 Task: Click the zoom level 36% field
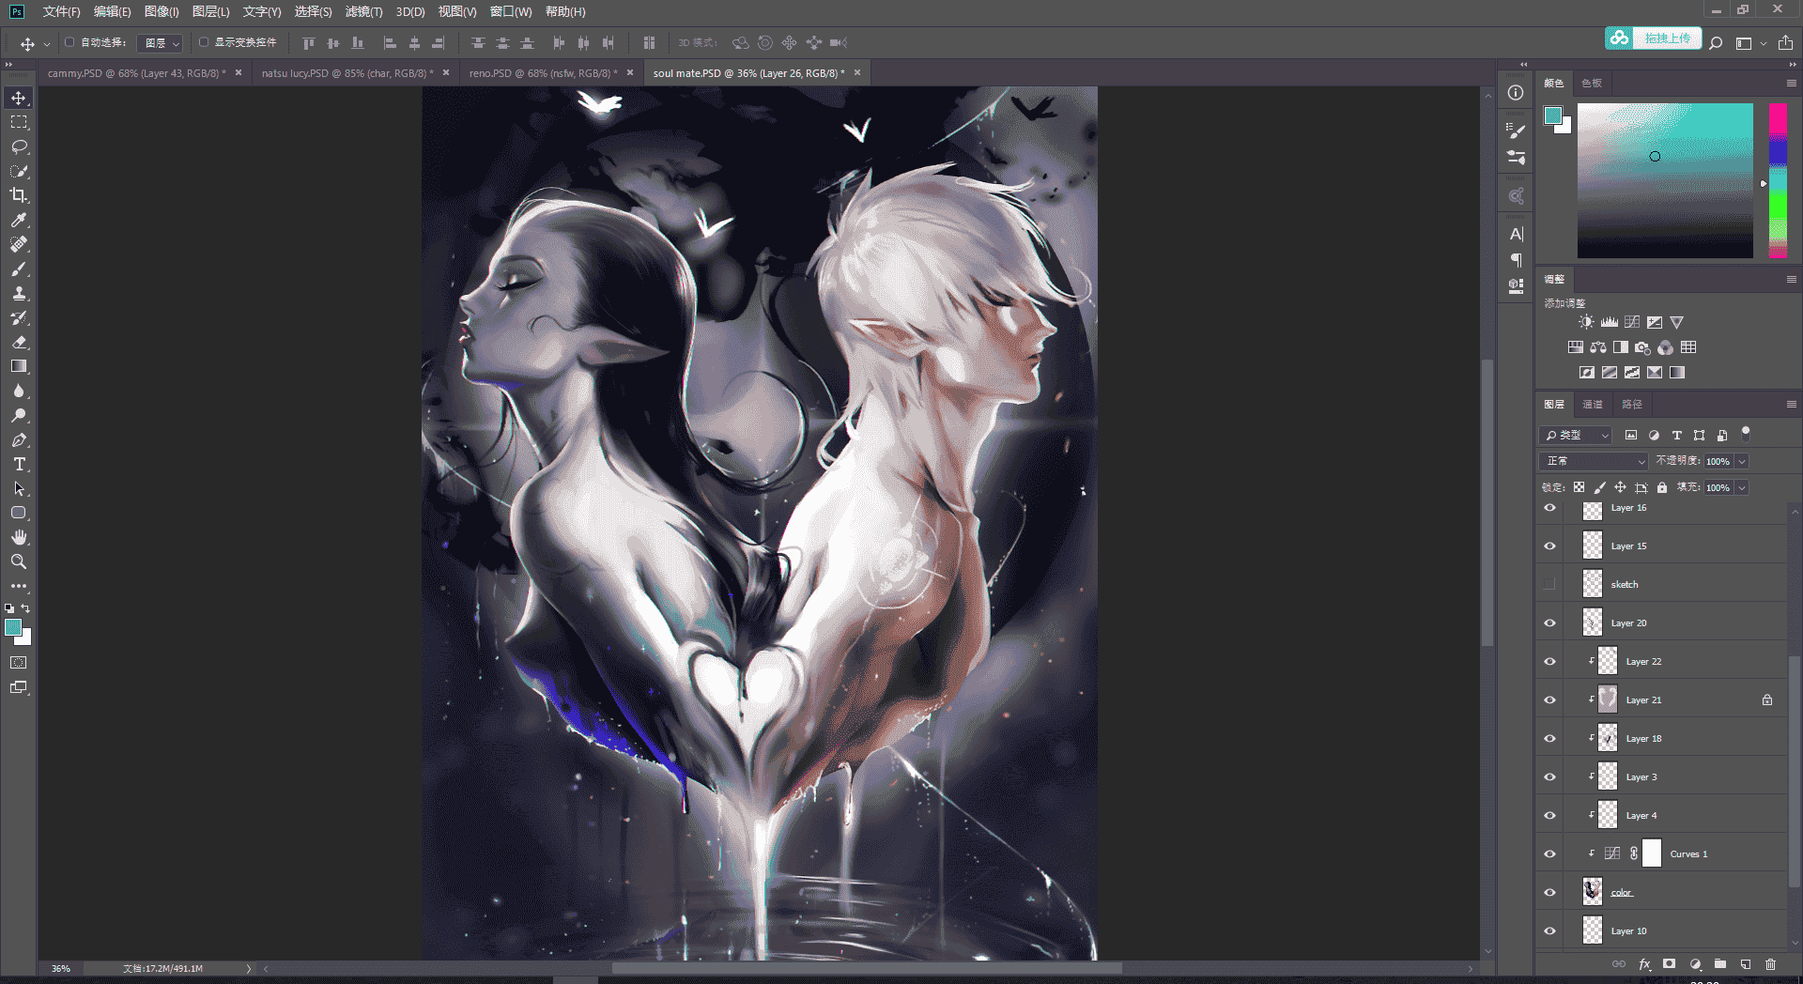tap(62, 968)
